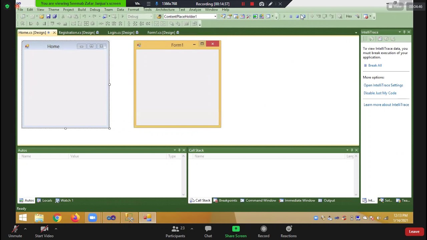Open the Debug menu in the menu bar

[95, 10]
